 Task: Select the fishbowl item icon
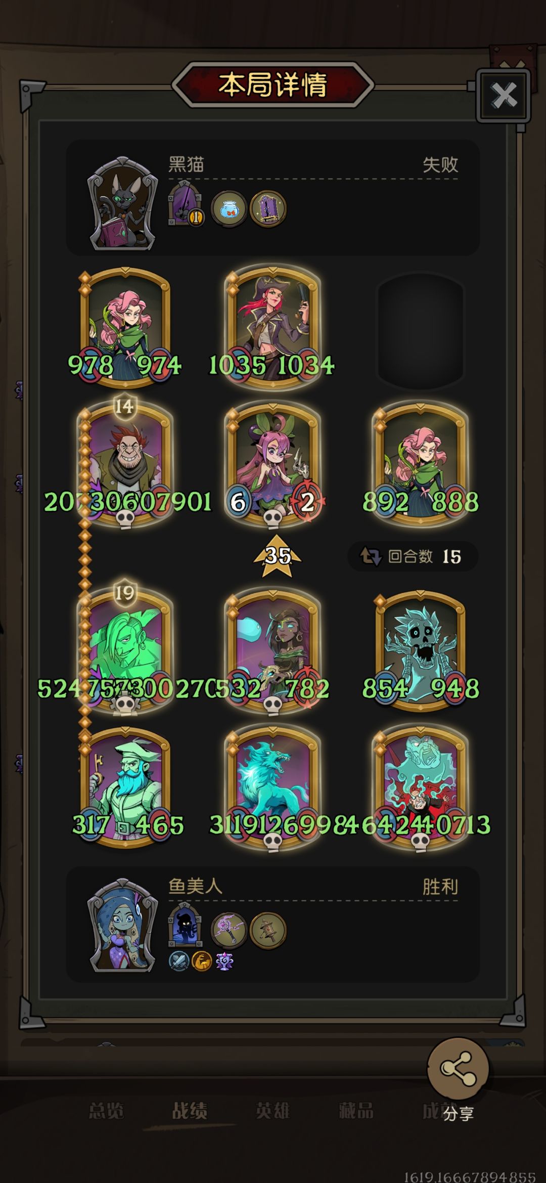(229, 208)
